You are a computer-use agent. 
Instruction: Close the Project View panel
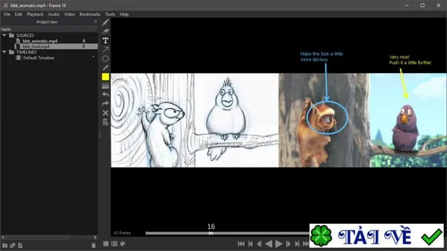[x=96, y=22]
